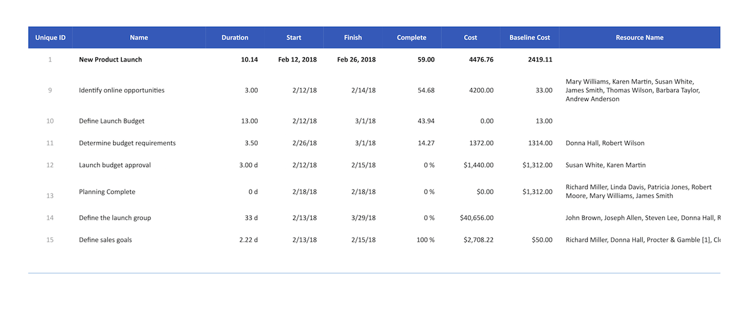The image size is (750, 318).
Task: Select duration 13.00 cell
Action: (x=250, y=121)
